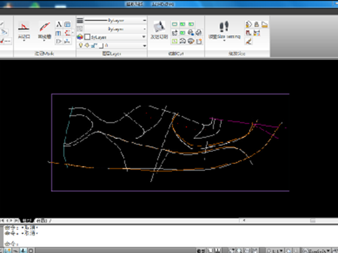Screen dimensions: 338x253
Task: Click bottom-right small icon in Mark panel
Action: (67, 41)
